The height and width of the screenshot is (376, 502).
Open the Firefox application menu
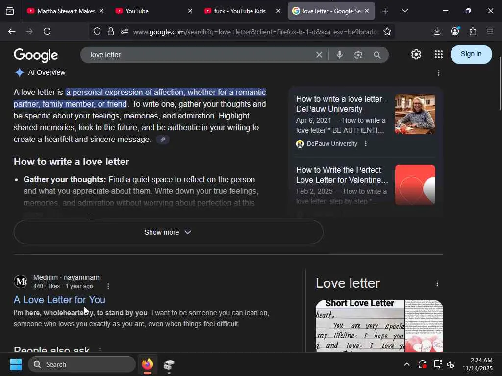pyautogui.click(x=490, y=31)
